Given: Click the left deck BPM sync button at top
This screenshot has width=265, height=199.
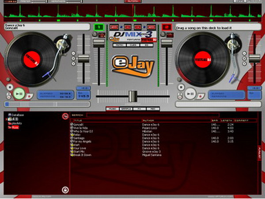Looking at the screenshot, I should (x=114, y=27).
